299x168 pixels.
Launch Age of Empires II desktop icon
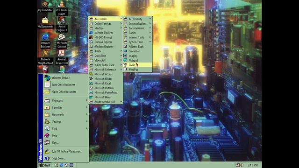click(x=62, y=24)
